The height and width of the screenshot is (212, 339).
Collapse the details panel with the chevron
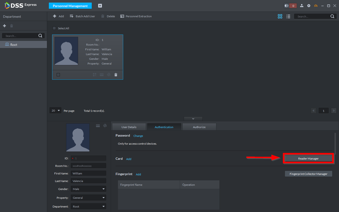193,118
